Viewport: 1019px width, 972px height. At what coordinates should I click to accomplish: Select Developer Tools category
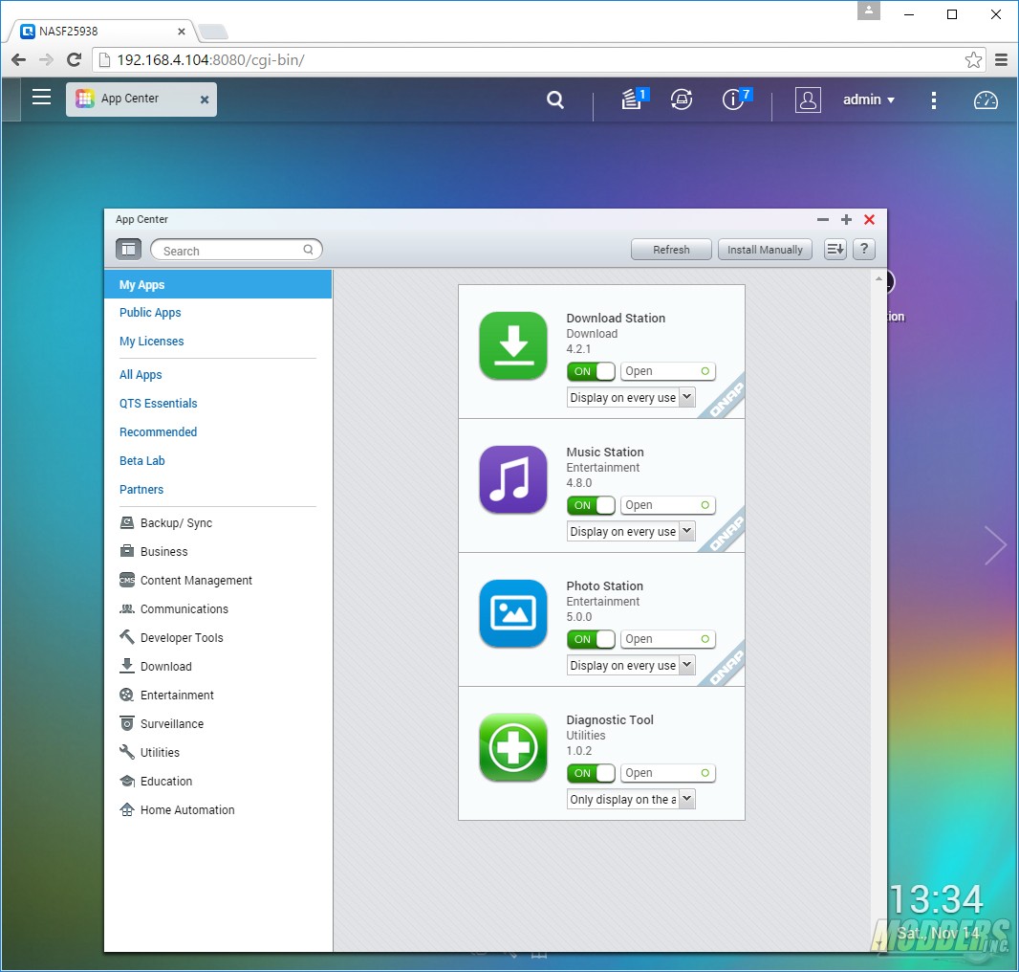171,637
